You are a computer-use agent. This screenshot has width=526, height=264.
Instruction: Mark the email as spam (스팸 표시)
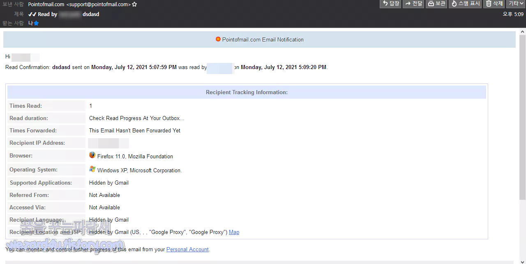[465, 4]
